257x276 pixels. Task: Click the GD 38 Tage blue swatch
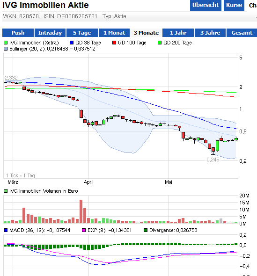click(72, 43)
